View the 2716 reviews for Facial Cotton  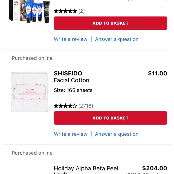coord(86,106)
